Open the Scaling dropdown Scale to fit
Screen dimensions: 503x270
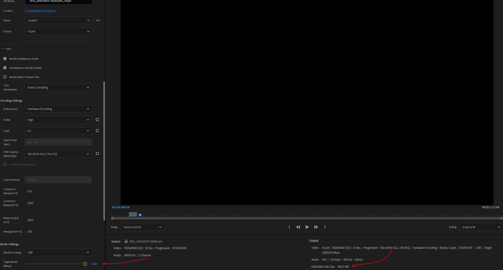pos(481,227)
